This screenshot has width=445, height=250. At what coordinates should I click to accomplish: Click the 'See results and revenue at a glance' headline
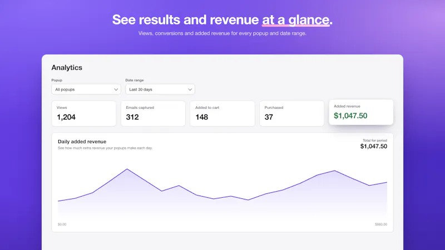[222, 19]
